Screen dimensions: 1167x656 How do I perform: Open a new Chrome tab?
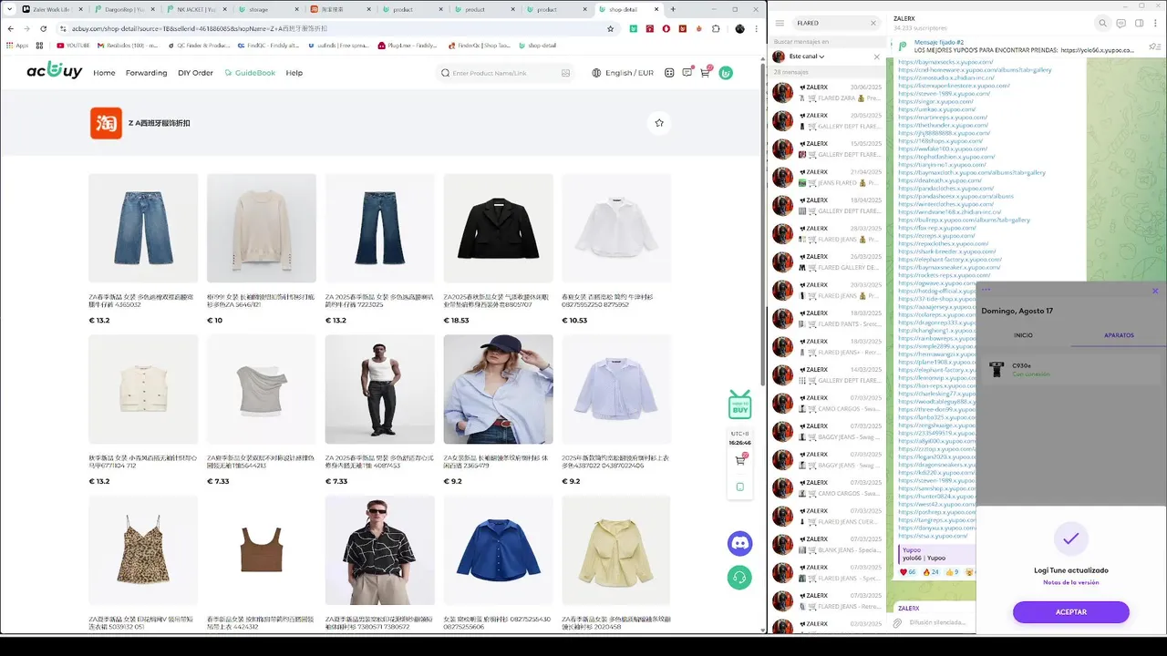[x=674, y=9]
